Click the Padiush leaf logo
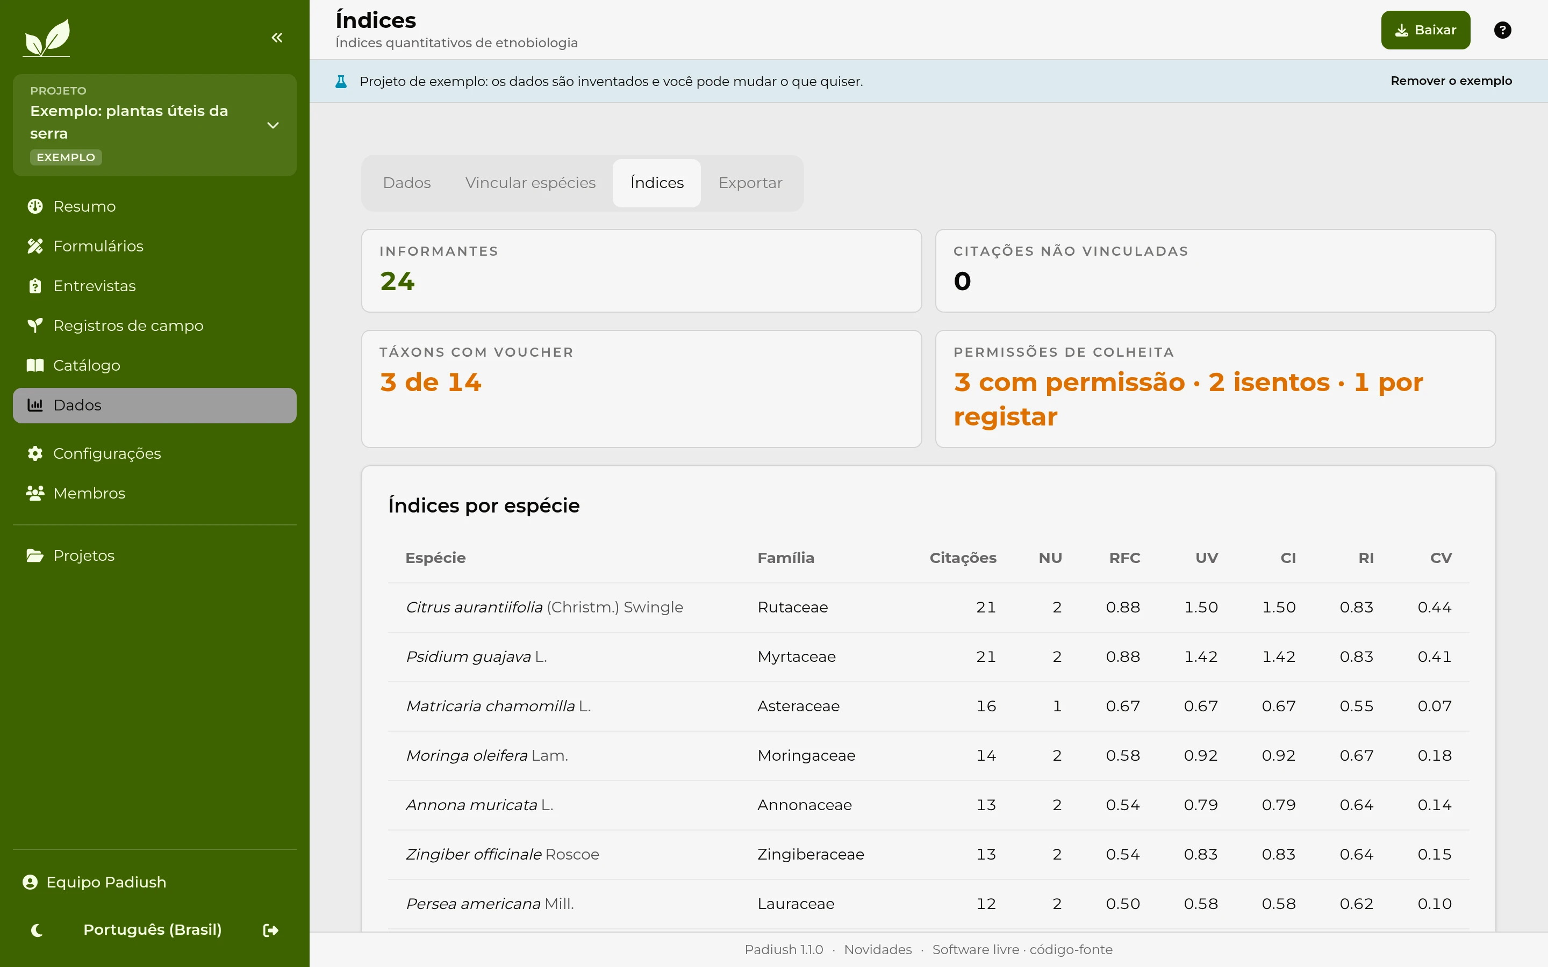Screen dimensions: 1548x967 (x=47, y=37)
